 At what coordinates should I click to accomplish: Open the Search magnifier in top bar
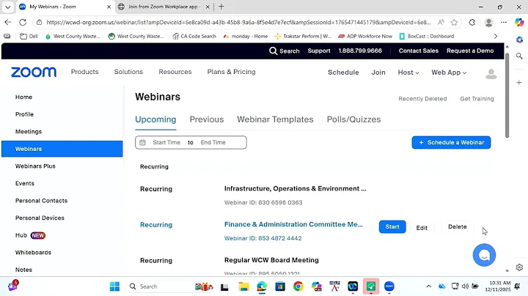[273, 51]
